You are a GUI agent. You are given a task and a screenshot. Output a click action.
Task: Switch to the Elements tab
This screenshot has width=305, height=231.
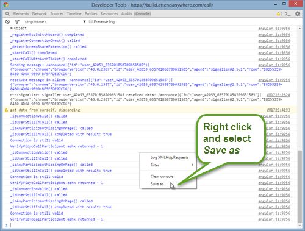(21, 13)
